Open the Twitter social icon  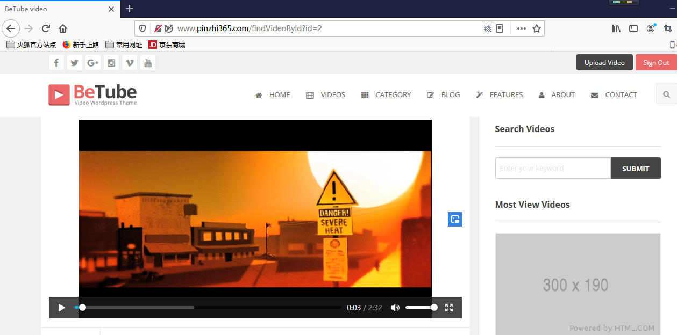tap(75, 63)
